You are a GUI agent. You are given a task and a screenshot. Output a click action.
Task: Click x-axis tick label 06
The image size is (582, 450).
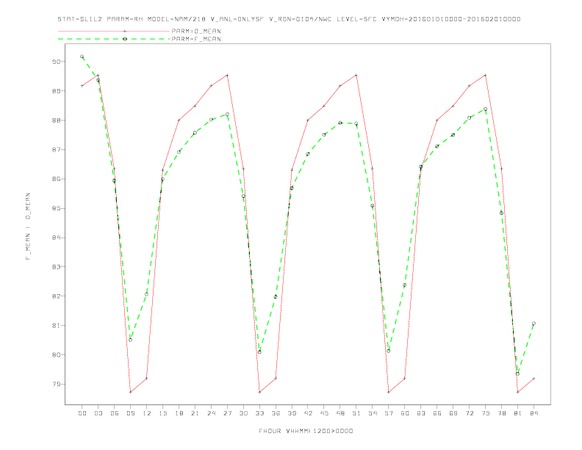pos(115,413)
